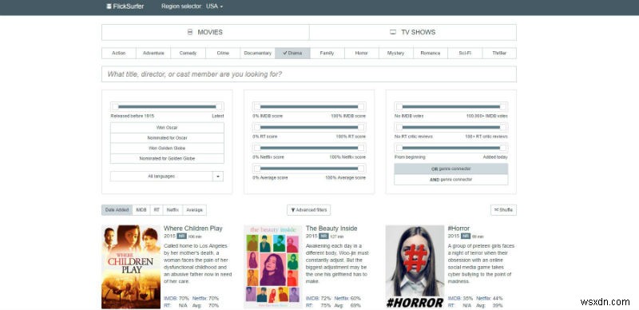The width and height of the screenshot is (639, 310).
Task: Click the FlickSurfer logo icon
Action: tap(109, 6)
